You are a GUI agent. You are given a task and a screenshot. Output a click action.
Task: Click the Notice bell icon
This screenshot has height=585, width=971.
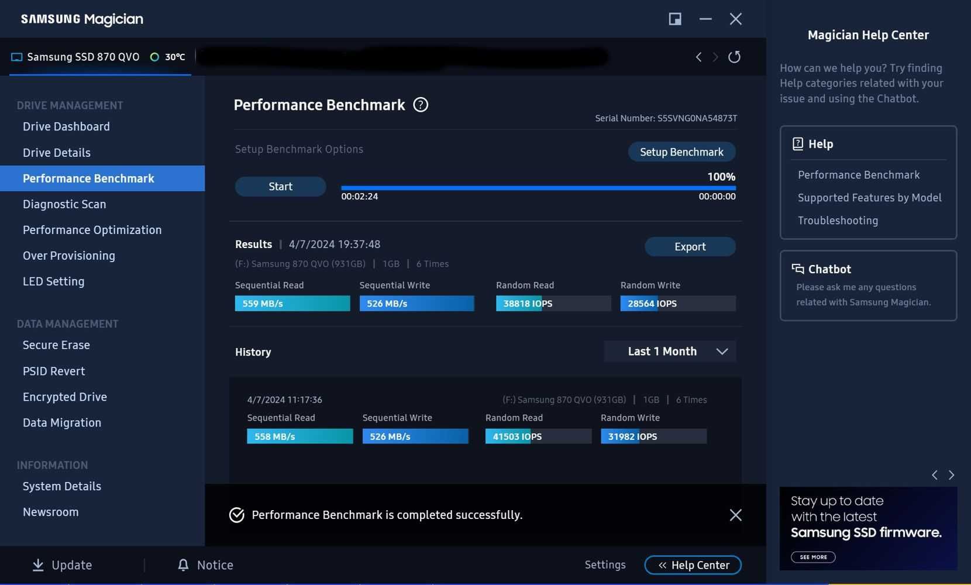tap(183, 565)
